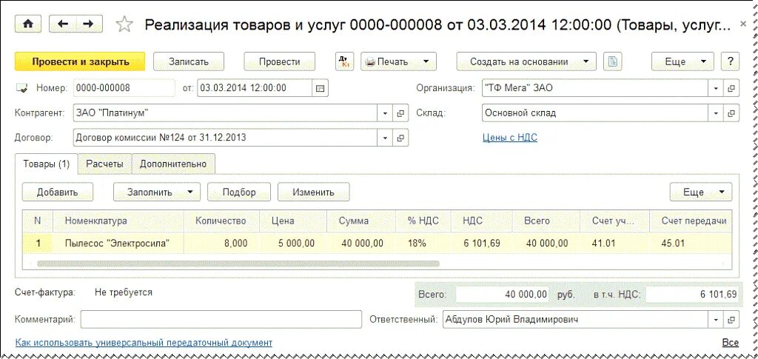758x359 pixels.
Task: Click the Счет передачи column header
Action: pos(691,221)
